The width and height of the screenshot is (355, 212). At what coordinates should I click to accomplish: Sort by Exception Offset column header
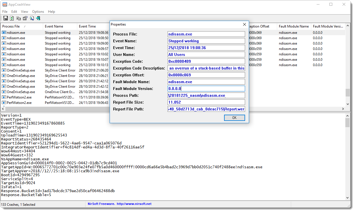click(263, 26)
